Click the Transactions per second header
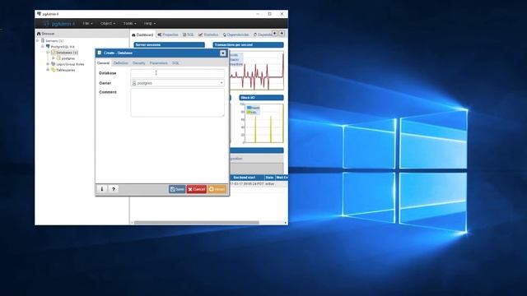 pyautogui.click(x=248, y=44)
